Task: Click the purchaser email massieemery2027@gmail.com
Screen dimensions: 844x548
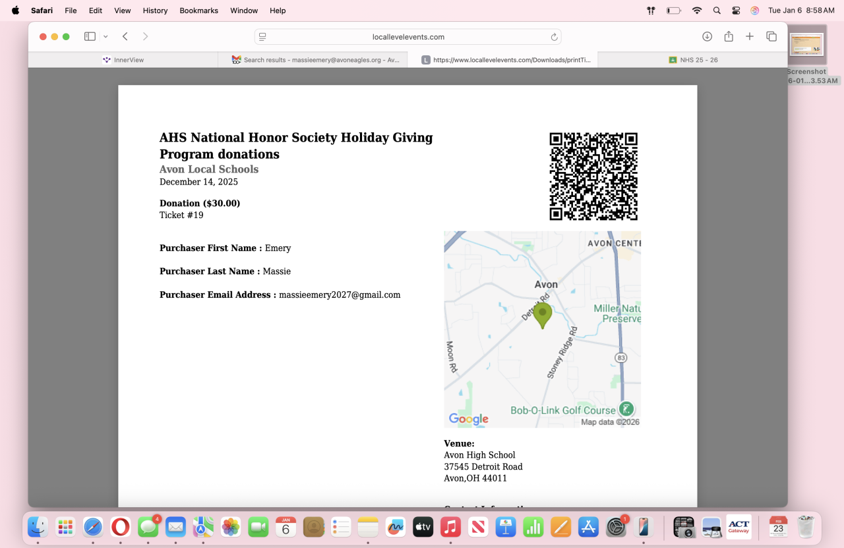Action: coord(340,295)
